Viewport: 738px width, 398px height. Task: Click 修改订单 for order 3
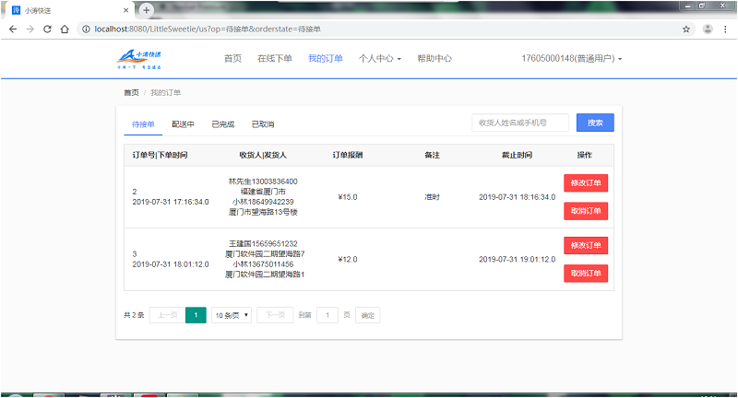pyautogui.click(x=586, y=245)
